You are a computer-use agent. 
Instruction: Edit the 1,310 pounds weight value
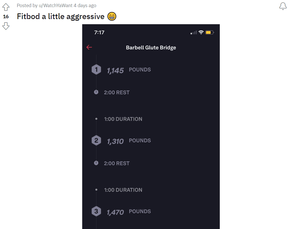pos(115,141)
